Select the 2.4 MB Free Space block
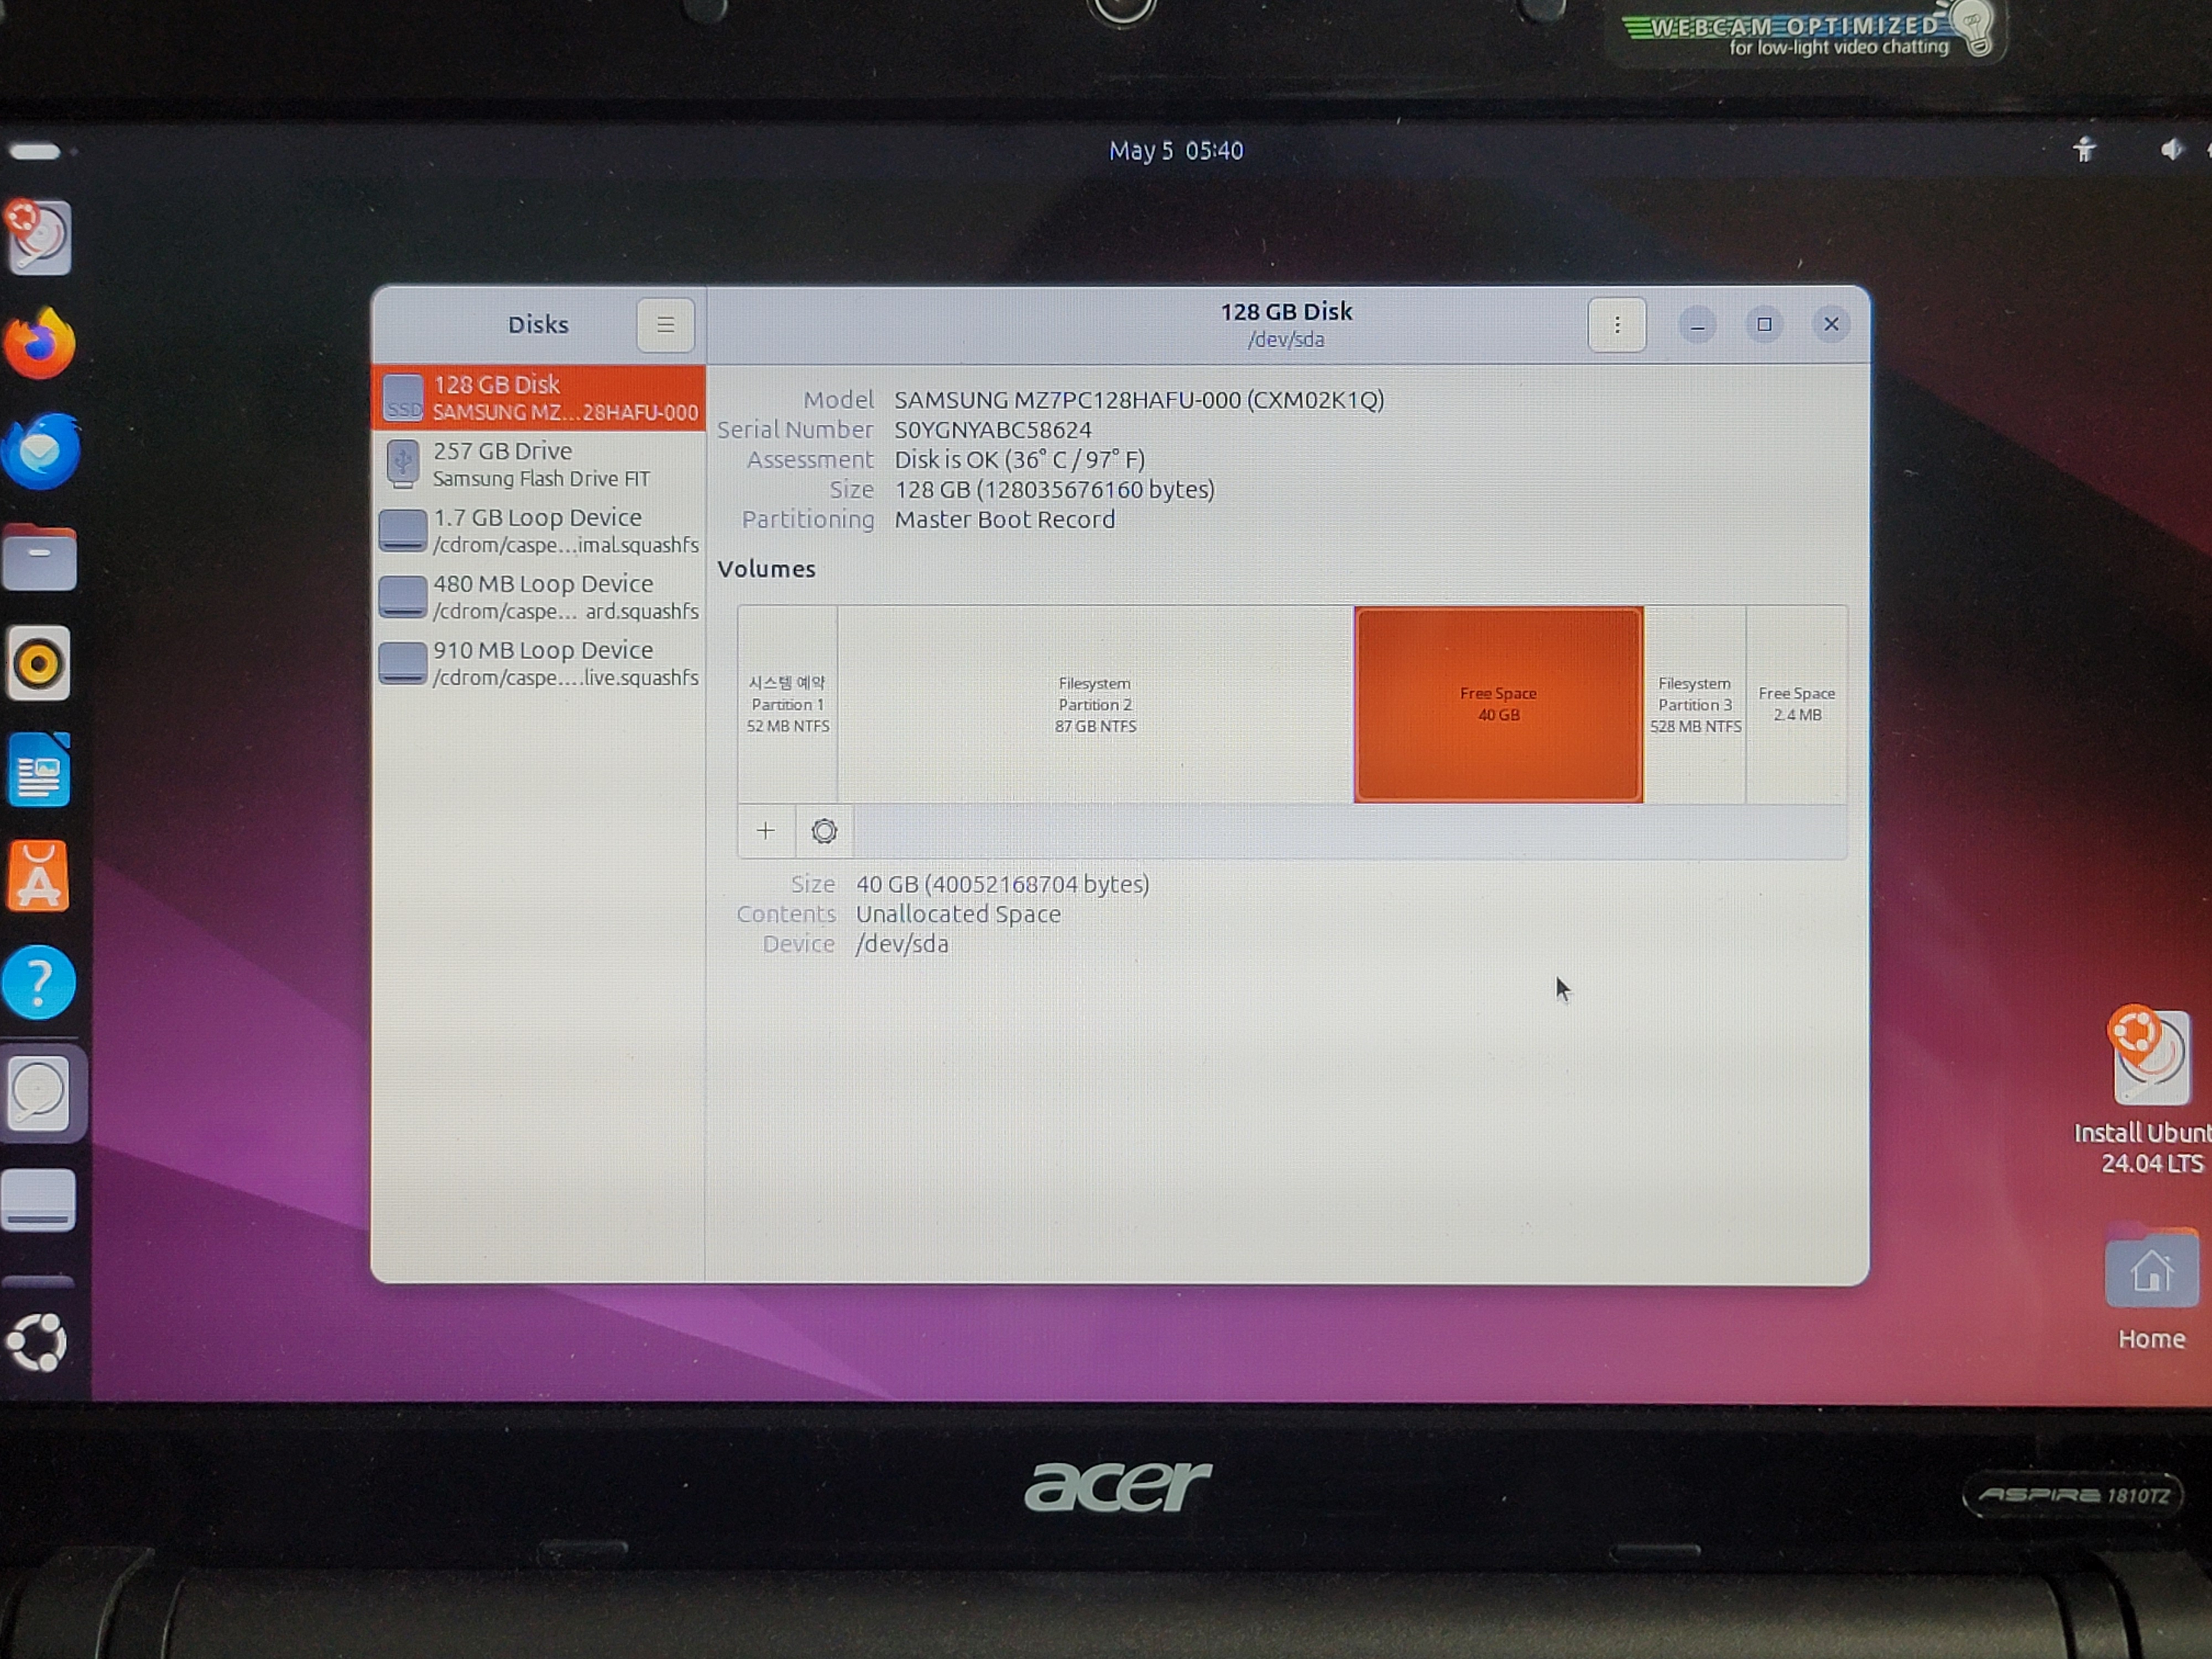The width and height of the screenshot is (2212, 1659). click(1796, 704)
